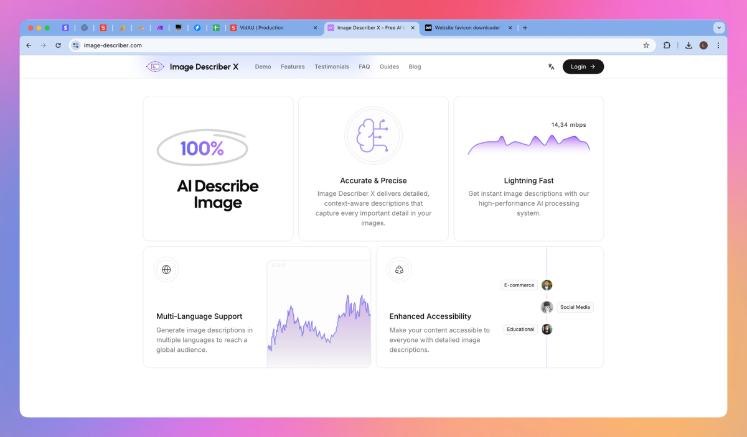Viewport: 747px width, 437px height.
Task: Open the pinned blue lightning-bolt tab
Action: [197, 27]
